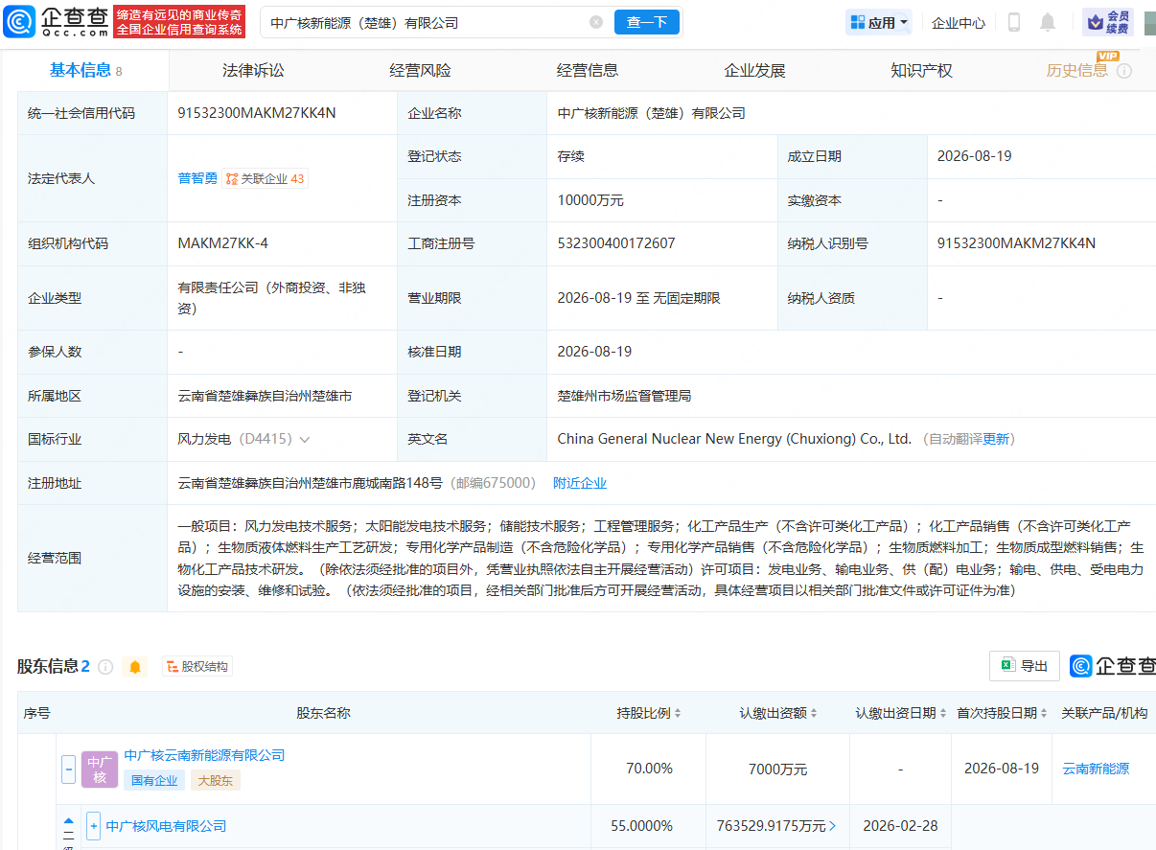Switch to the 经营风险 tab
Viewport: 1156px width, 850px height.
420,71
